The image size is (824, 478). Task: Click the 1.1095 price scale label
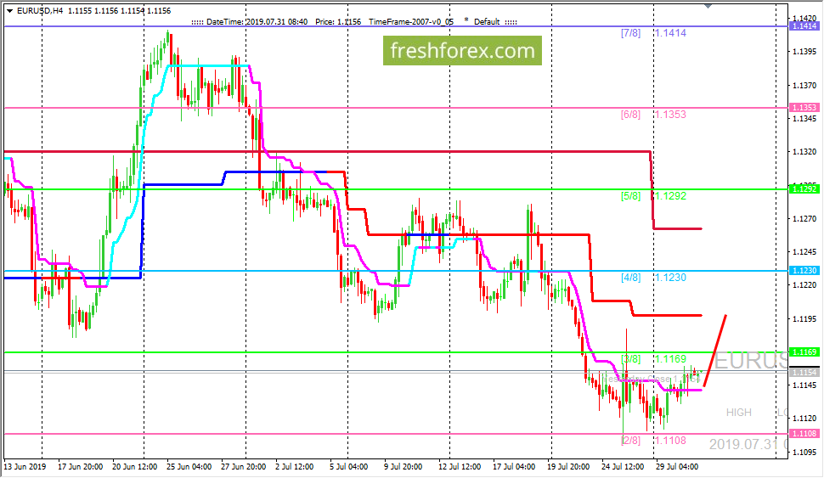point(804,453)
